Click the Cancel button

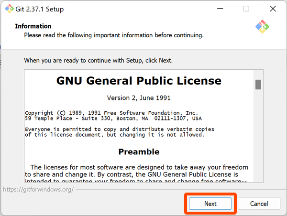(x=259, y=204)
